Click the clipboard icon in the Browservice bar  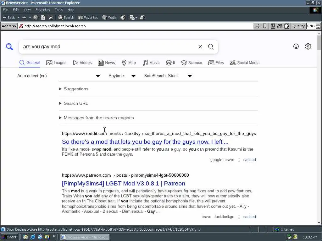pyautogui.click(x=287, y=26)
